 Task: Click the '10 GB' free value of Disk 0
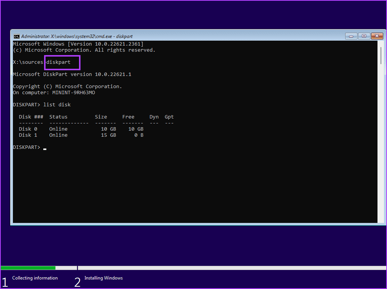136,129
